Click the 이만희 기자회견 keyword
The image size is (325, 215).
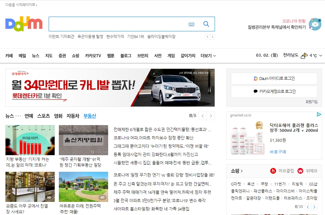pyautogui.click(x=61, y=37)
